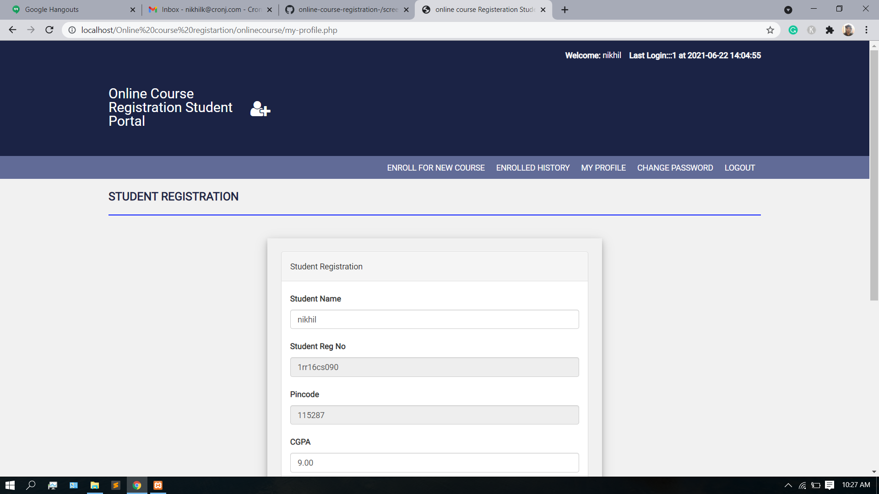The width and height of the screenshot is (879, 494).
Task: Click the LOGOUT link
Action: click(x=739, y=167)
